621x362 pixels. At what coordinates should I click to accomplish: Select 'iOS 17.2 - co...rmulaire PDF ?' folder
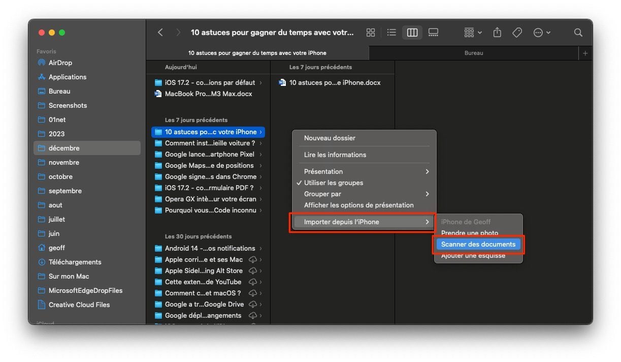(x=208, y=188)
